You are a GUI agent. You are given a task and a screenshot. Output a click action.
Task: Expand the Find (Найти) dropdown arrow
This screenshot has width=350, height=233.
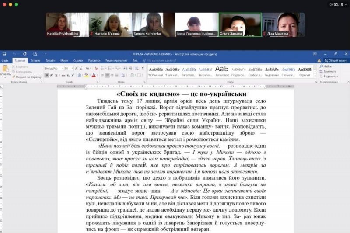(334, 66)
